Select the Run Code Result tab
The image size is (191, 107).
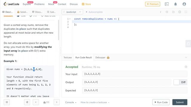[84, 57]
